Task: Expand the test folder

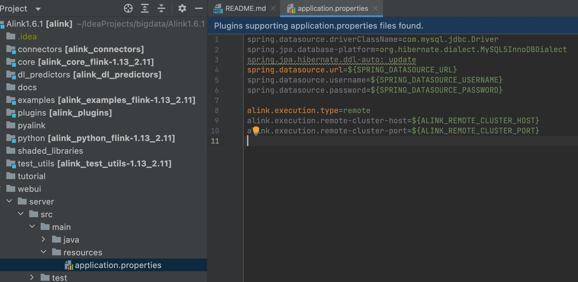Action: (x=32, y=277)
